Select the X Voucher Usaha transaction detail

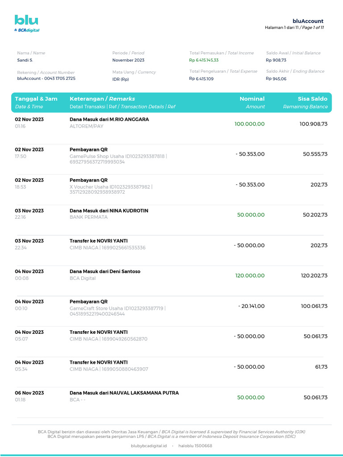click(x=111, y=189)
